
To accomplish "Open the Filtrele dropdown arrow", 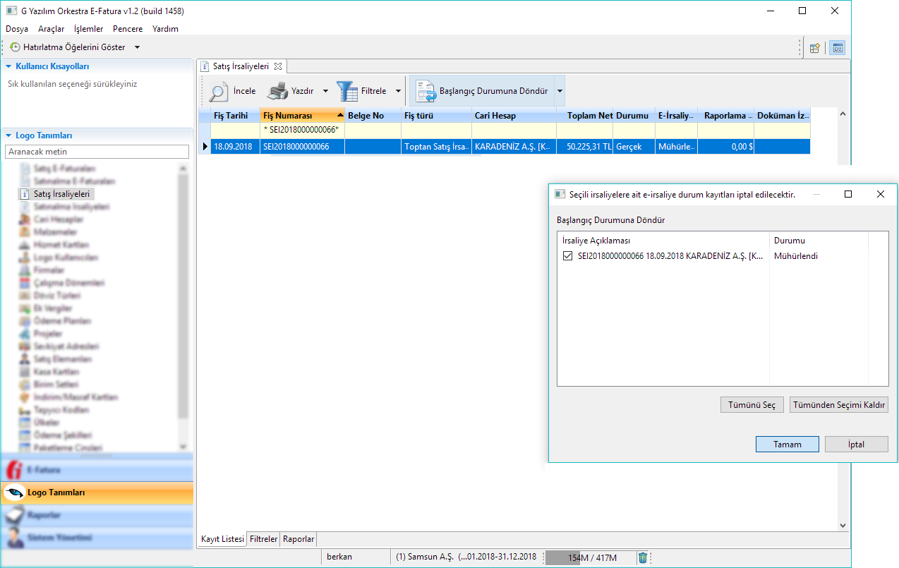I will [398, 91].
